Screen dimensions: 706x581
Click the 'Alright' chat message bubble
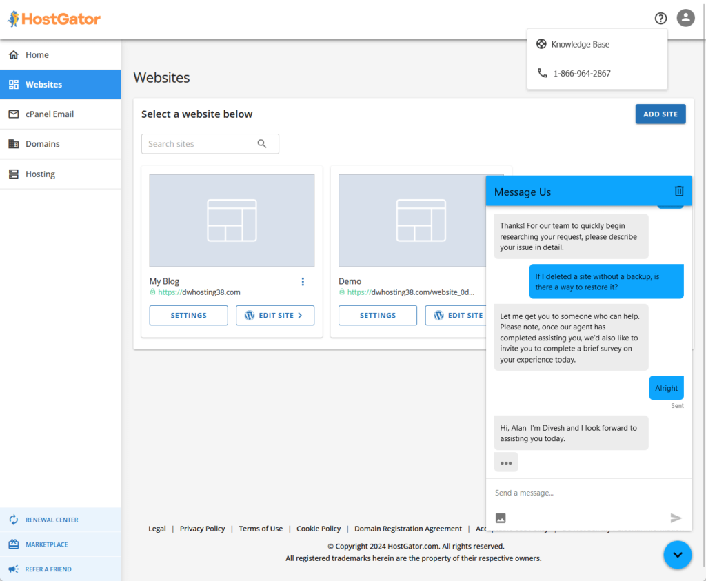(667, 388)
